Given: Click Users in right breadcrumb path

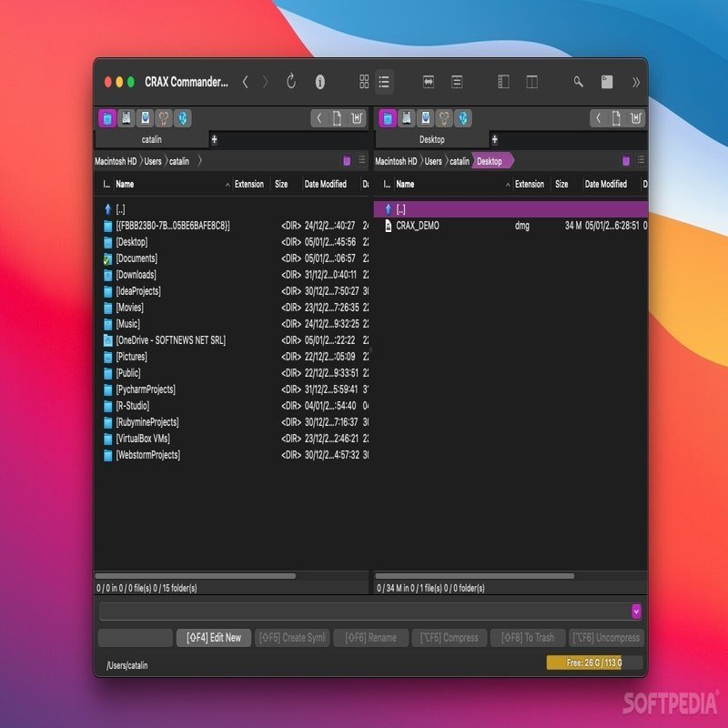Looking at the screenshot, I should [433, 161].
